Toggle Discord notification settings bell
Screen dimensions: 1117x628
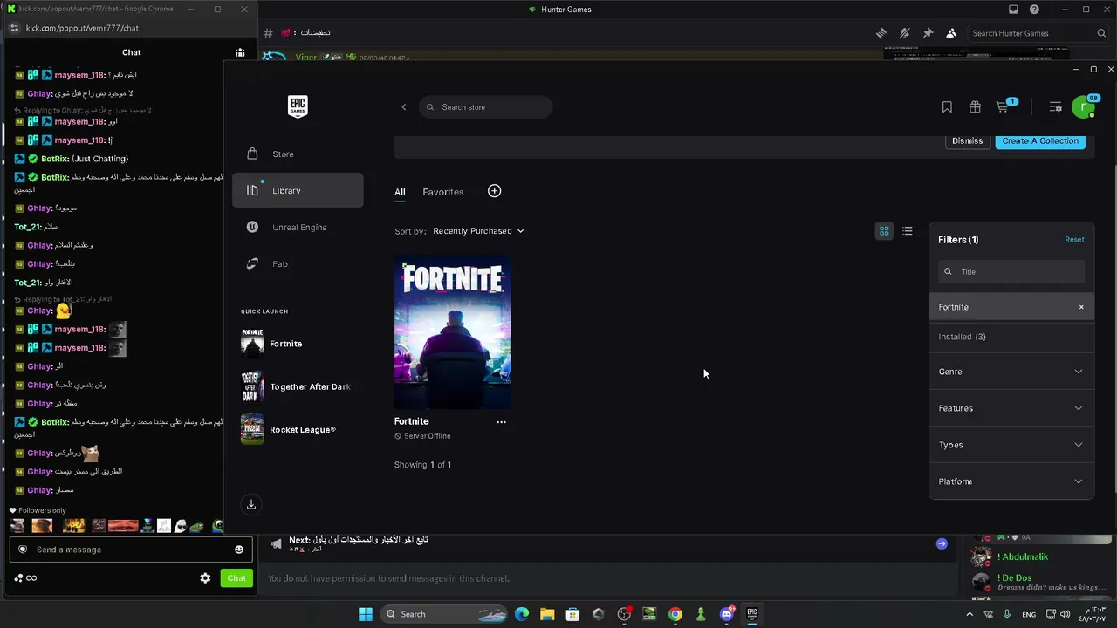click(x=905, y=33)
